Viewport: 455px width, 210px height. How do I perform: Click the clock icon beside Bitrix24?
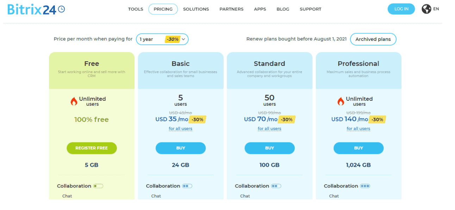pyautogui.click(x=61, y=9)
